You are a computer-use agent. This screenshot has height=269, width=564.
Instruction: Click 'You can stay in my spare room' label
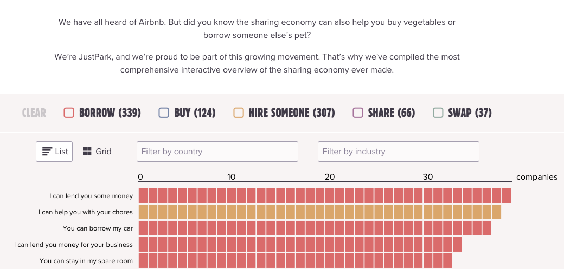tap(86, 261)
